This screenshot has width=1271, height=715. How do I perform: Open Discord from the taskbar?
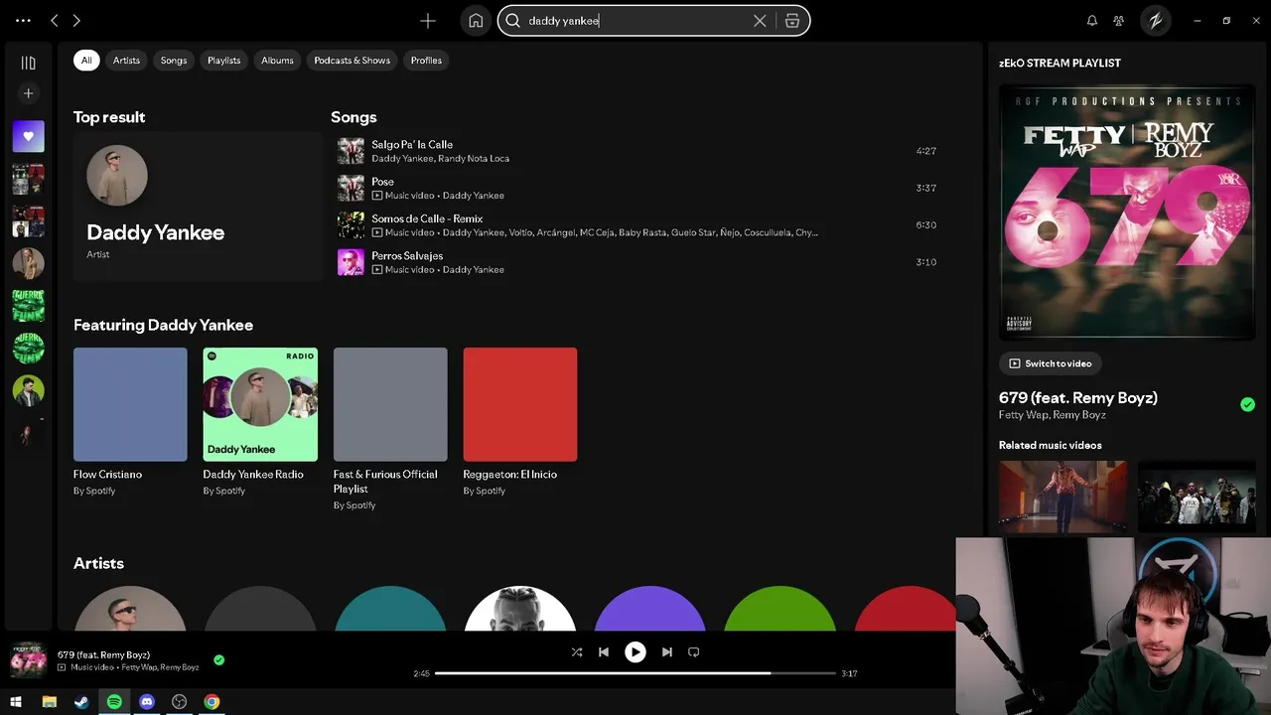(147, 702)
